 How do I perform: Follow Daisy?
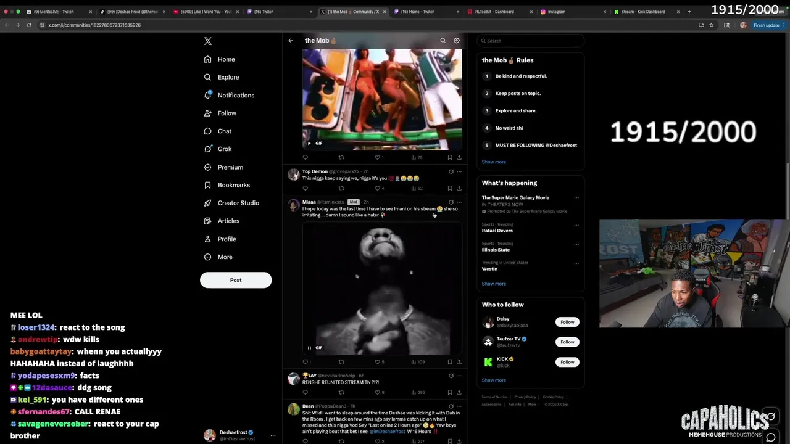pyautogui.click(x=567, y=322)
